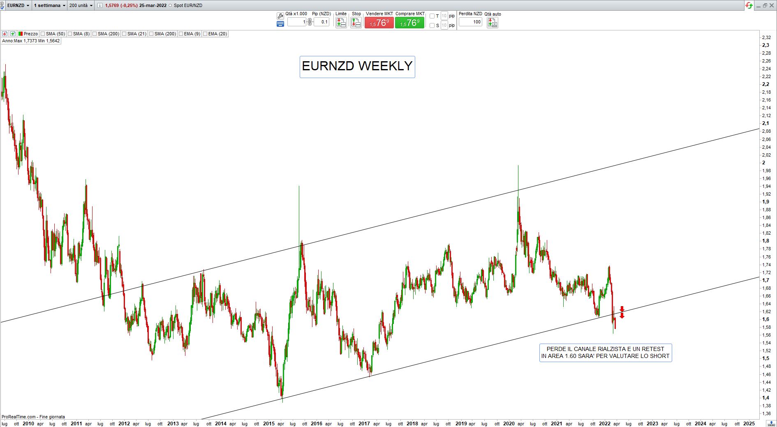Tick the SMA (200) checkbox next to EMA (9)

[151, 34]
